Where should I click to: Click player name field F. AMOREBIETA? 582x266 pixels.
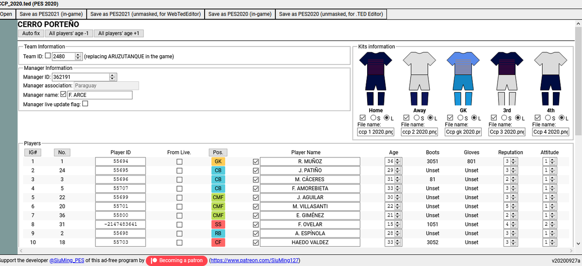pos(310,188)
